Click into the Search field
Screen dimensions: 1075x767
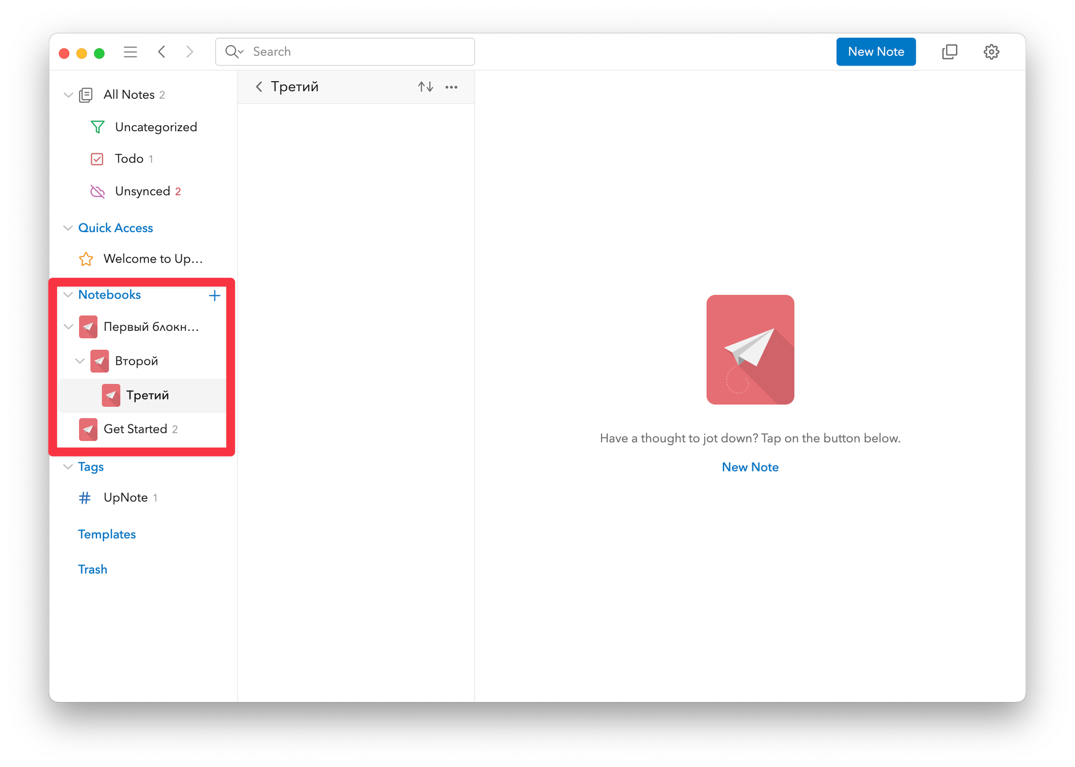355,52
